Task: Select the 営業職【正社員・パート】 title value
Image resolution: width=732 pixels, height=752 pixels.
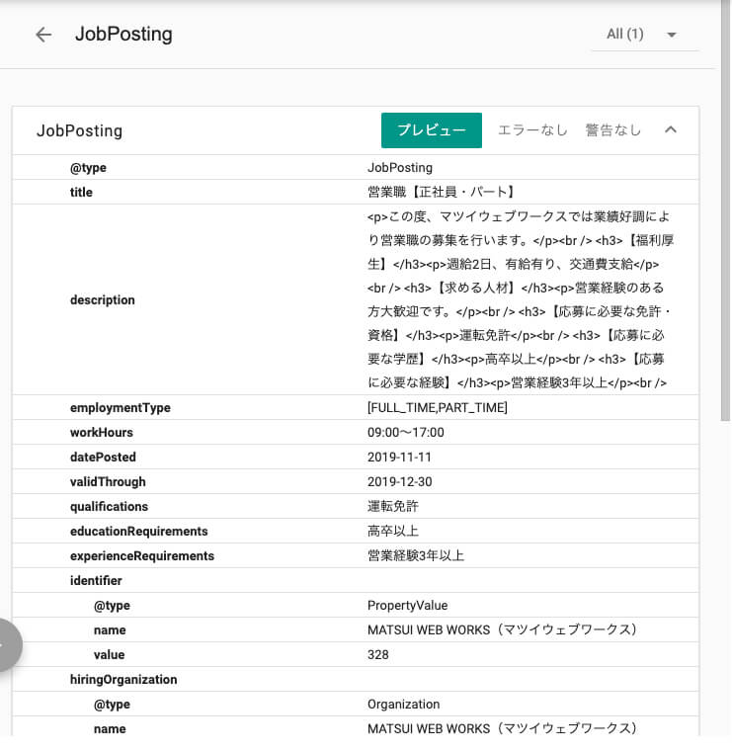Action: [441, 192]
